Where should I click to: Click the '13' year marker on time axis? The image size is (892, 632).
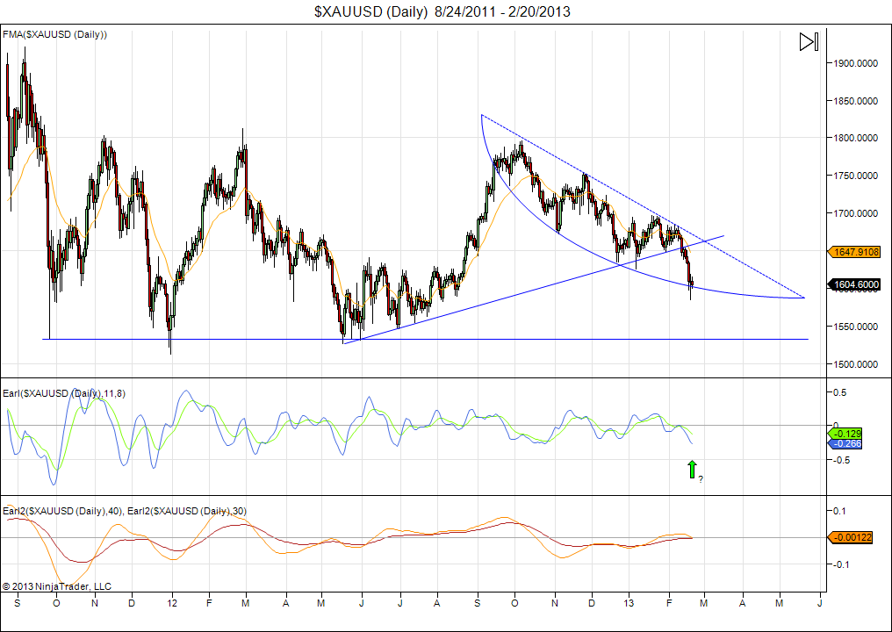coord(629,604)
